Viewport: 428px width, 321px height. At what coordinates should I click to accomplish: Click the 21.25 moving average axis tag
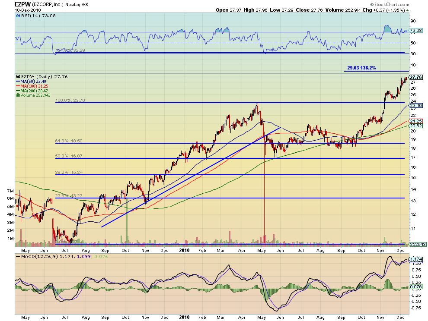click(416, 121)
